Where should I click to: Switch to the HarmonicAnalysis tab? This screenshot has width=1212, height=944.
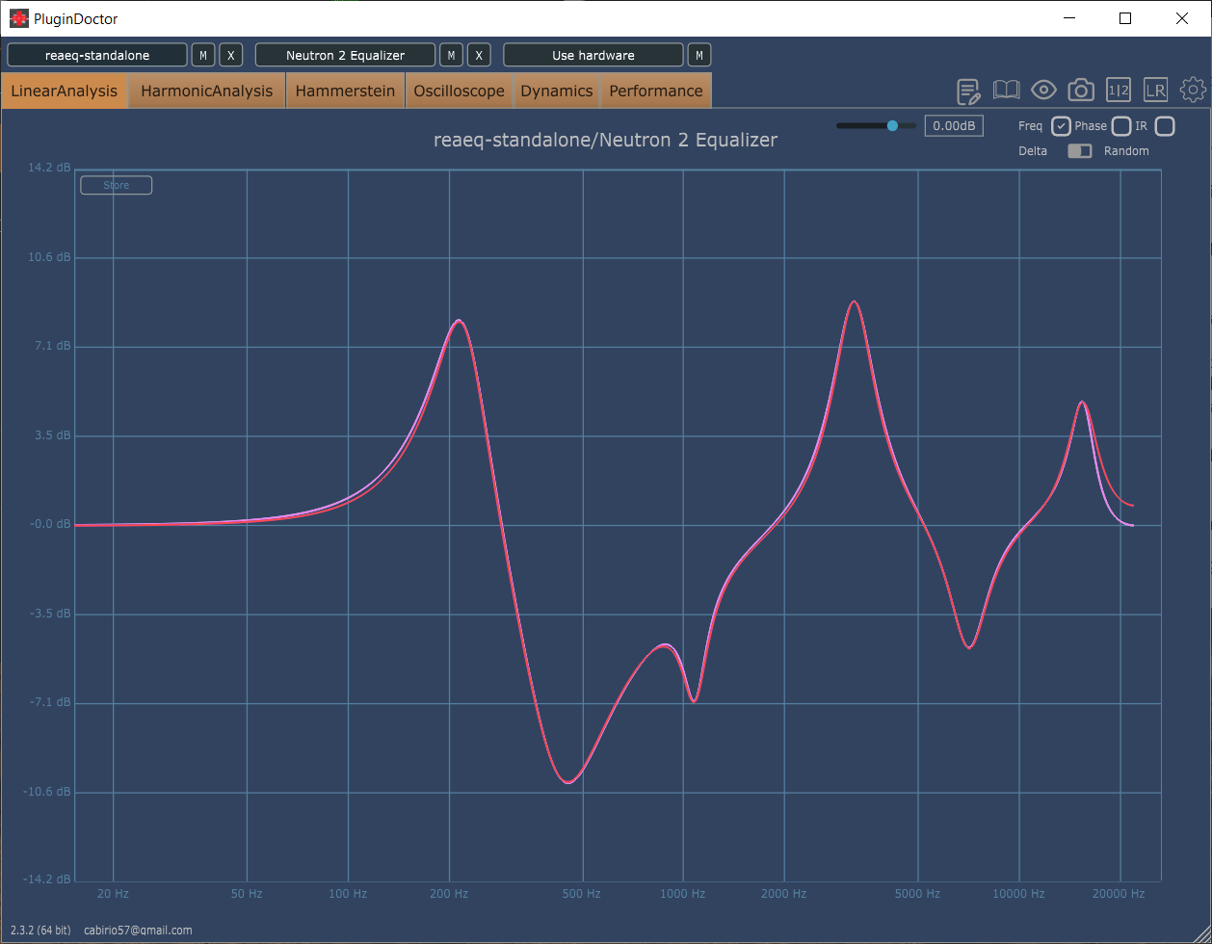coord(207,91)
